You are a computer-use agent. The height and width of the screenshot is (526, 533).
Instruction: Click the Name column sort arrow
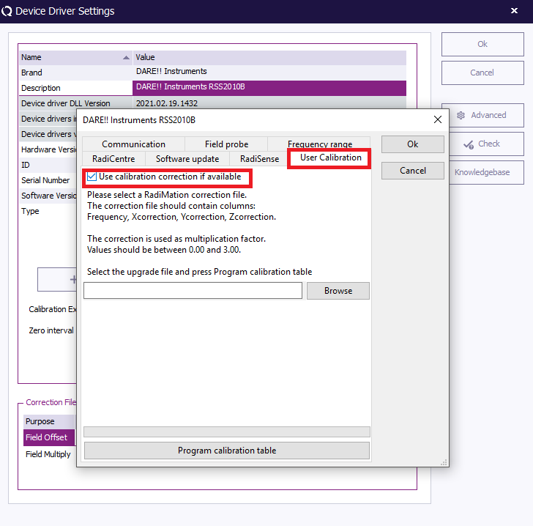127,57
